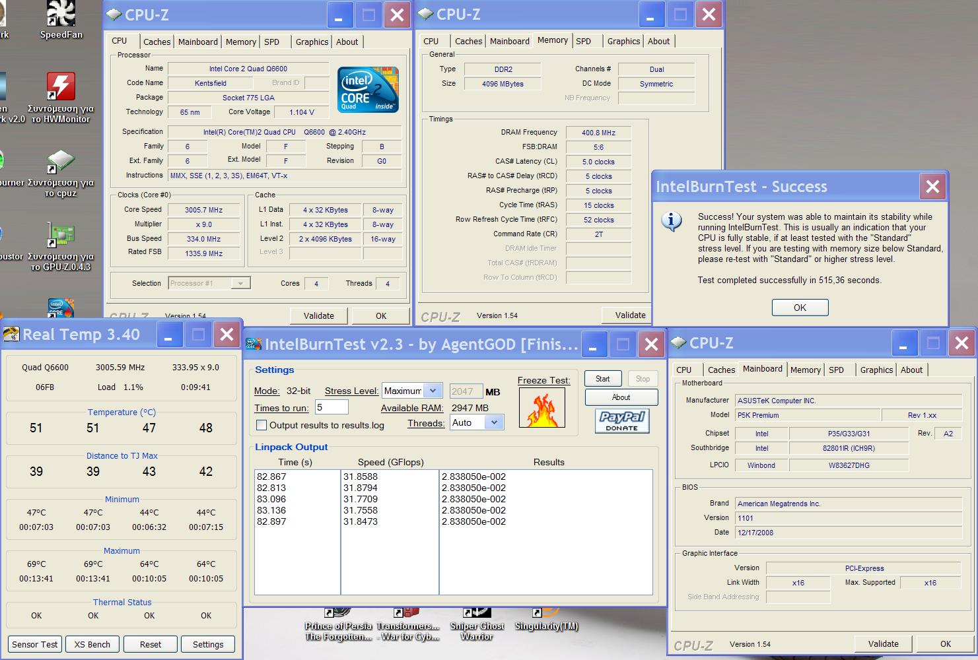Click About button in IntelBurnTest

click(621, 397)
